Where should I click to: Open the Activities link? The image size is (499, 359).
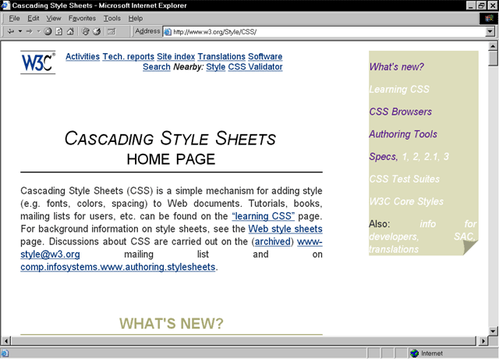83,56
